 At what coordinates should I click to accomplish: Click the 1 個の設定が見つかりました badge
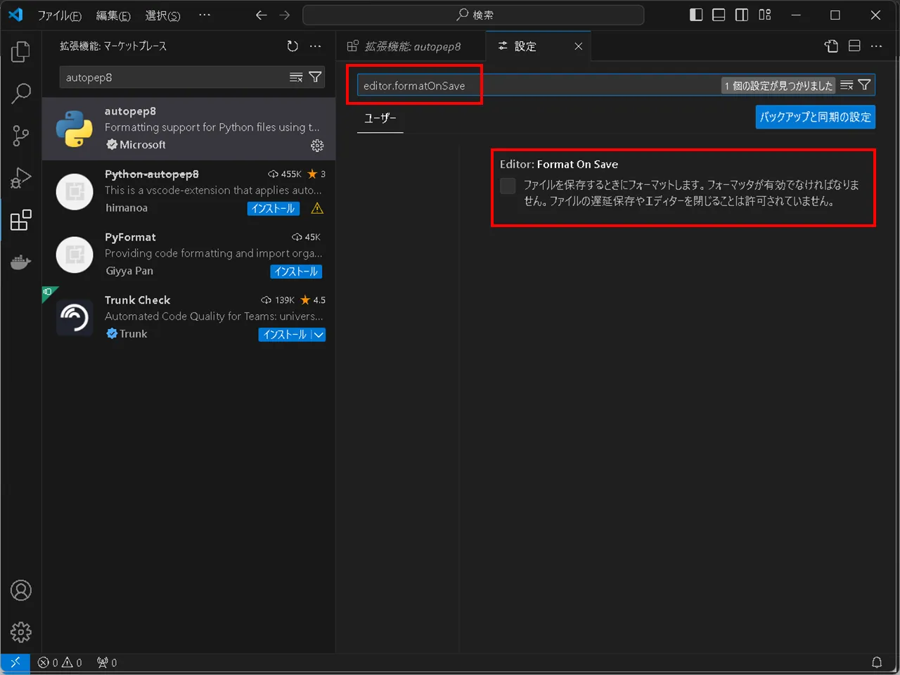pos(778,86)
